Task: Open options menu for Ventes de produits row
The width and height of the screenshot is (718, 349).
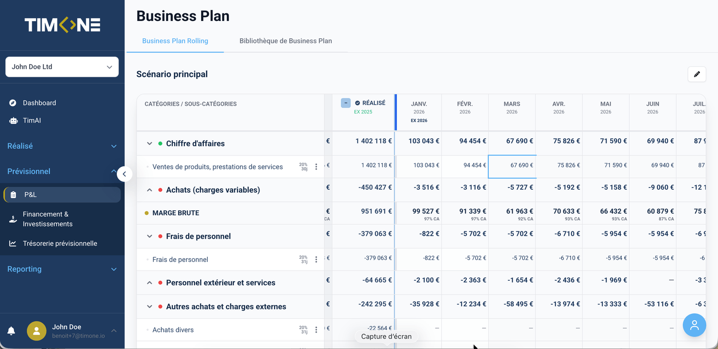Action: pyautogui.click(x=316, y=167)
